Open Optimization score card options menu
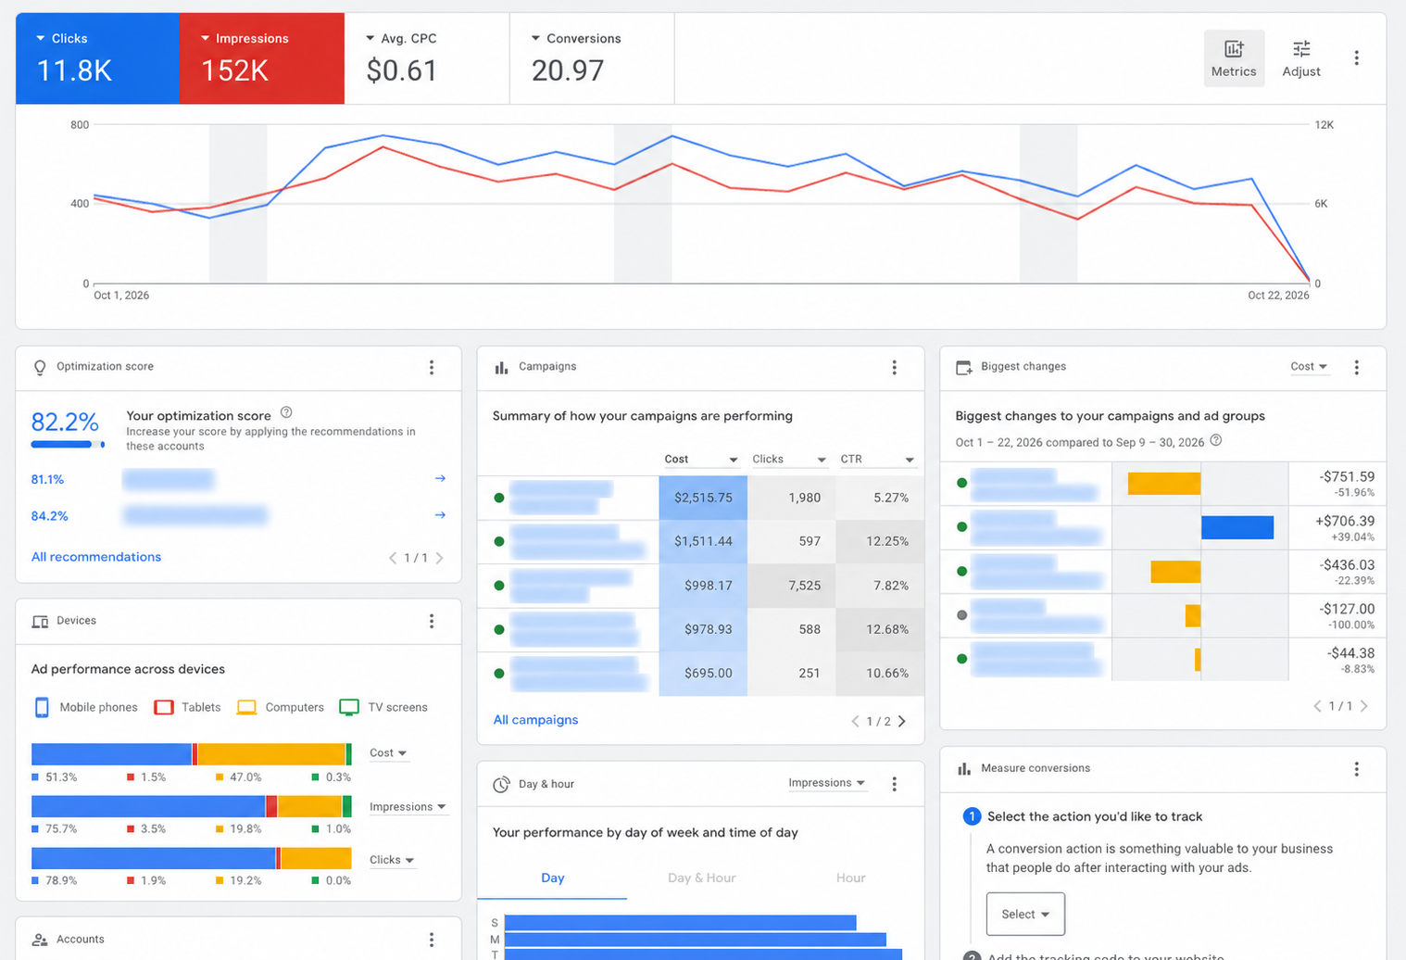The image size is (1406, 960). 432,367
